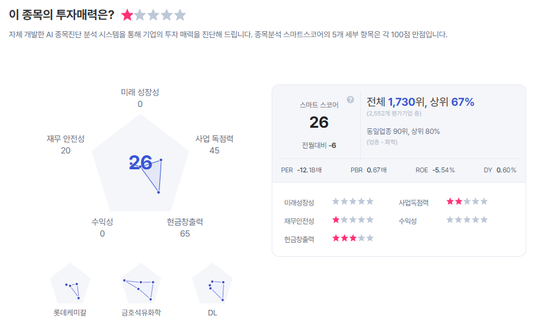Open the 롯데케미칼 comparison pentagon chart
The image size is (536, 327).
coord(70,284)
